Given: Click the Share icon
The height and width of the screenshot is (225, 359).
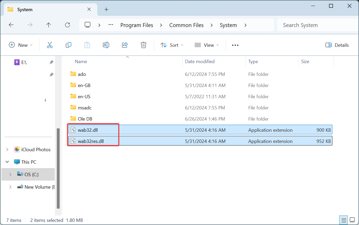Looking at the screenshot, I should (x=125, y=45).
